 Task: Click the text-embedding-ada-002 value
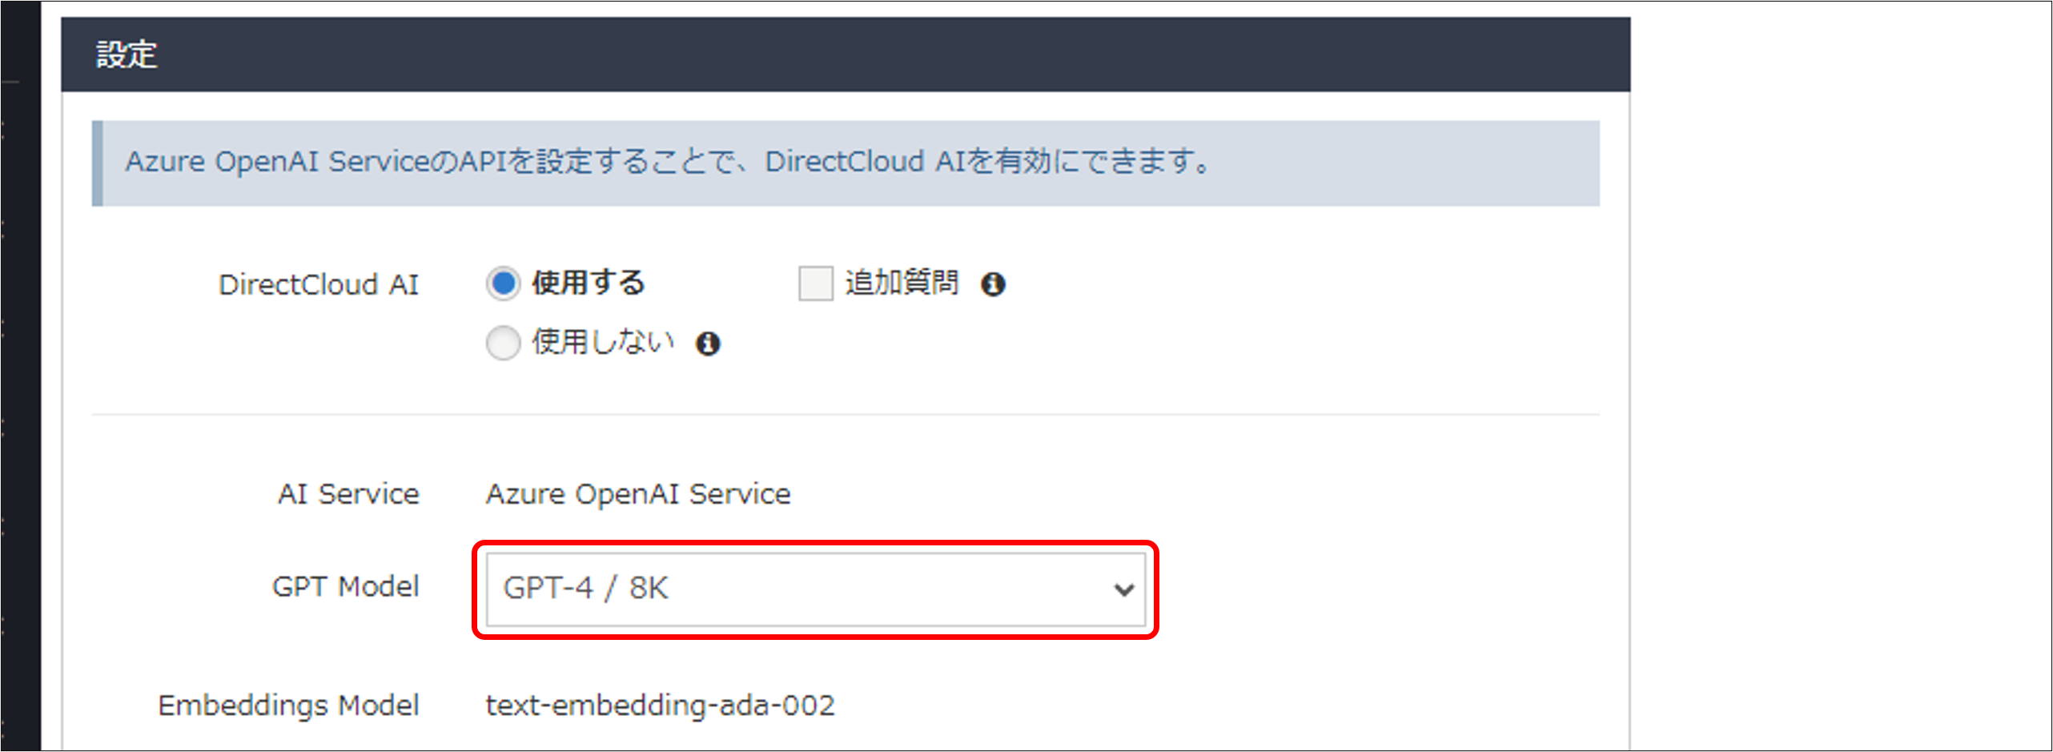point(660,705)
